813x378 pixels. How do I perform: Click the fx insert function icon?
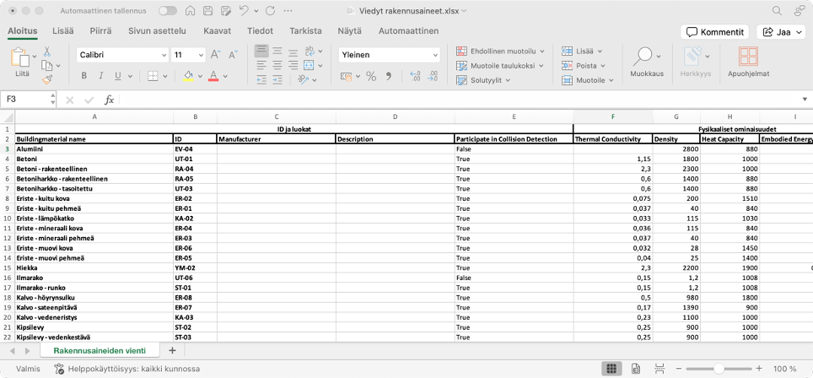pos(109,100)
